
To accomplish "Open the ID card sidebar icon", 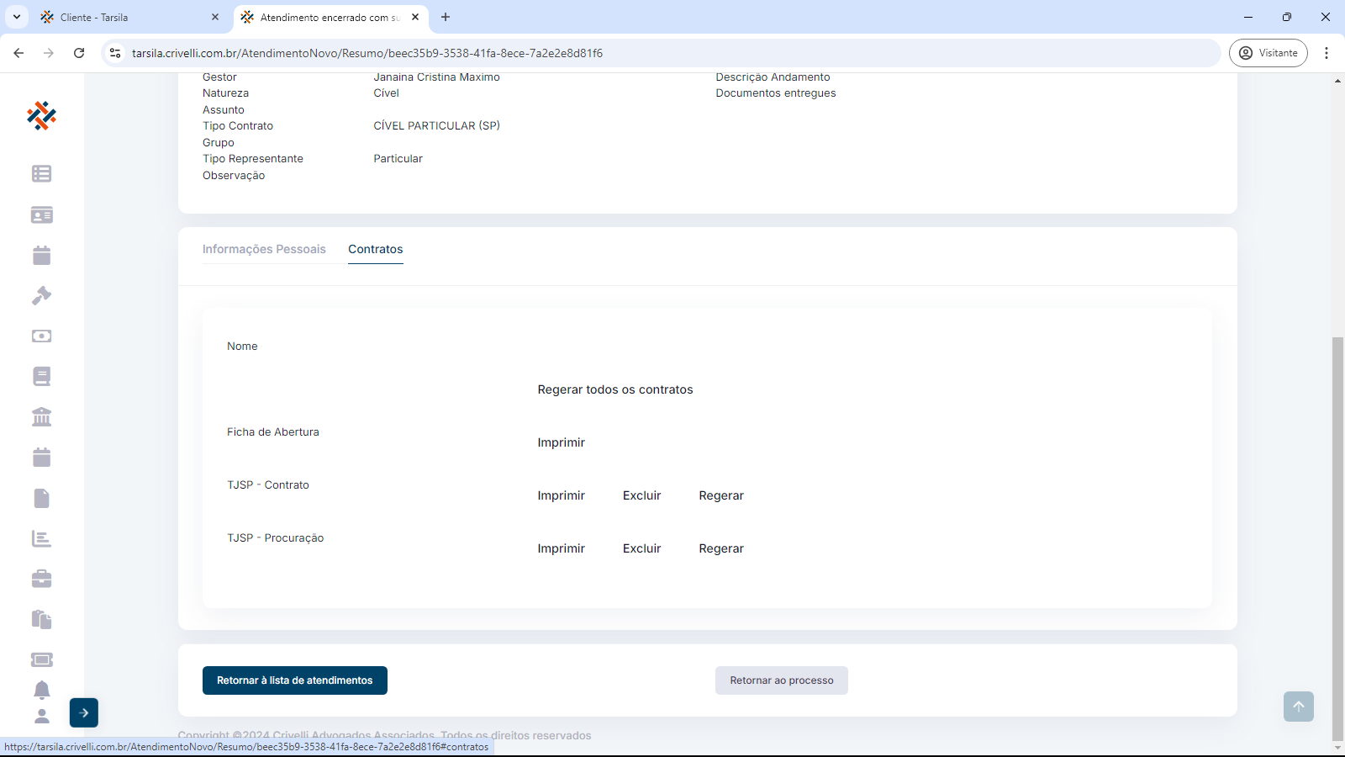I will (x=41, y=214).
